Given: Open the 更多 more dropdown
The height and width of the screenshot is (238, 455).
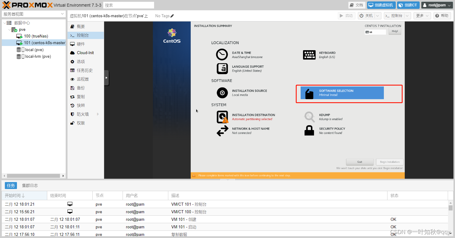Looking at the screenshot, I should 422,16.
